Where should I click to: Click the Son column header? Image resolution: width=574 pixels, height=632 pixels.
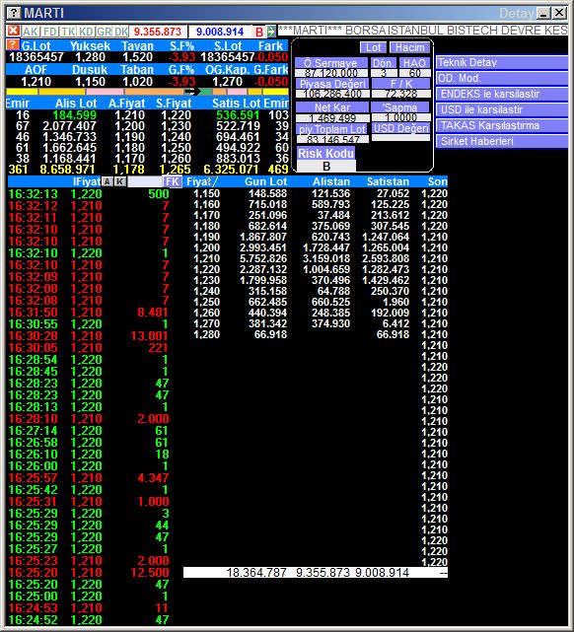tap(437, 181)
